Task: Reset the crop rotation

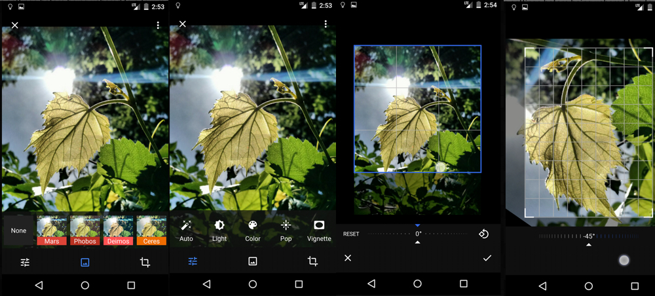Action: click(351, 234)
